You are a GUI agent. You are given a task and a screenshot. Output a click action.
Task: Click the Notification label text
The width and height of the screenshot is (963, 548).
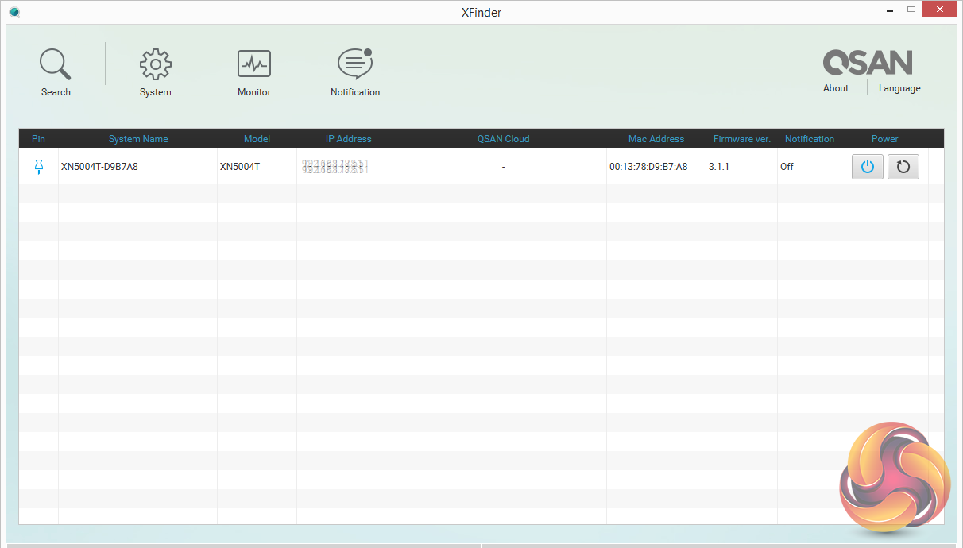[355, 92]
